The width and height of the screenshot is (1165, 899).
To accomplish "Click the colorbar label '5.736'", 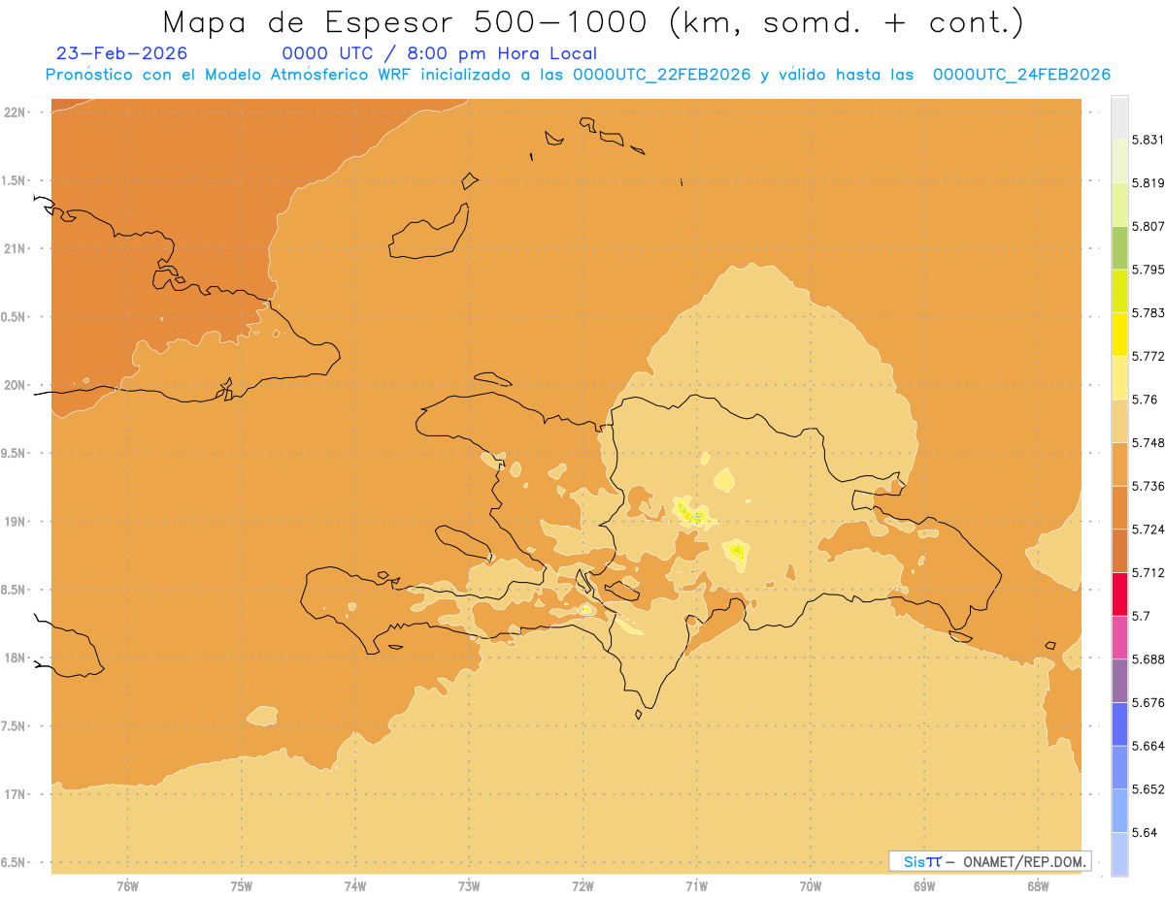I will (1148, 486).
